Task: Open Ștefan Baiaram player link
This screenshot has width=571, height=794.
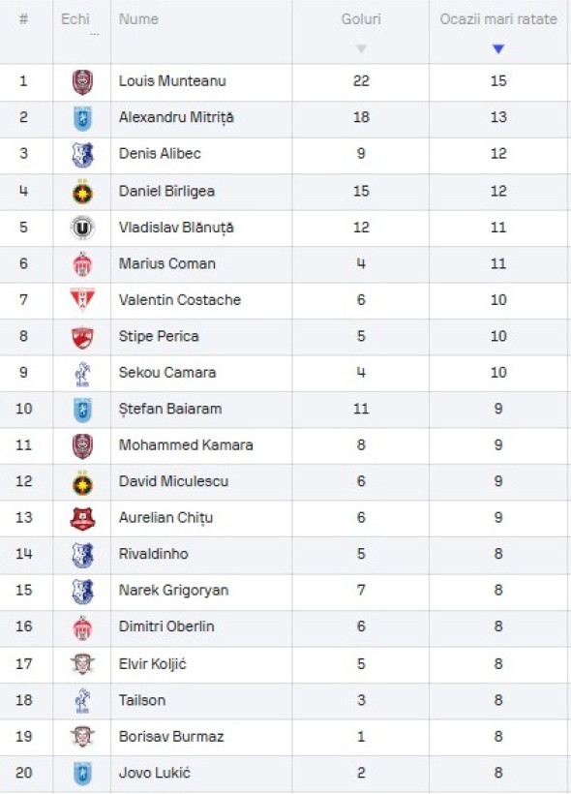Action: tap(170, 409)
